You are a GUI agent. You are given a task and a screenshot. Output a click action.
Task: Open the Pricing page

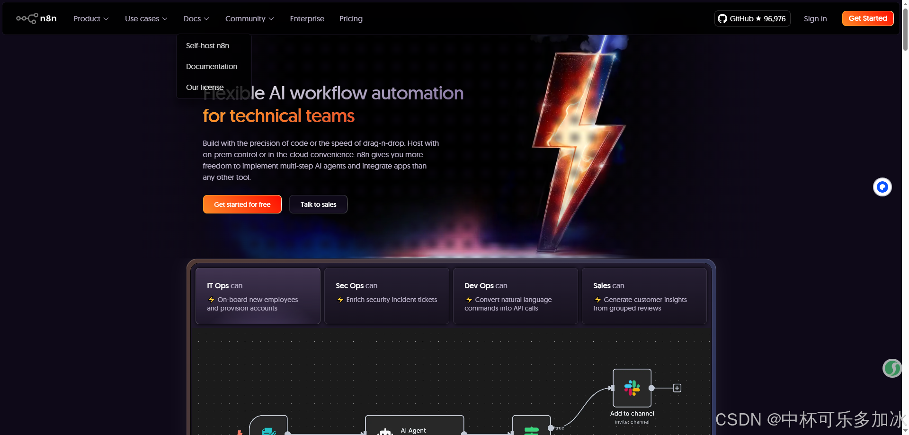[351, 18]
